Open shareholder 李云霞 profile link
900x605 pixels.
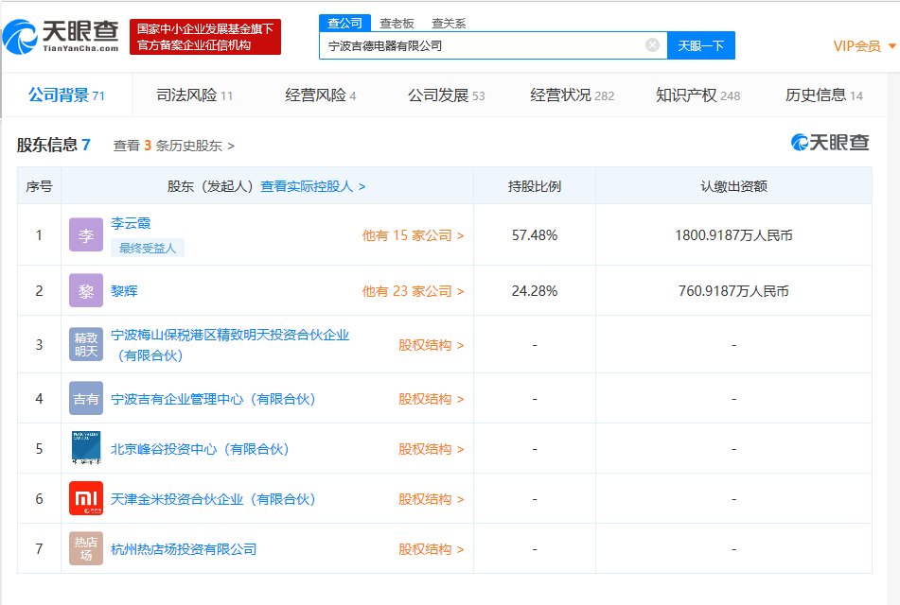tap(131, 223)
